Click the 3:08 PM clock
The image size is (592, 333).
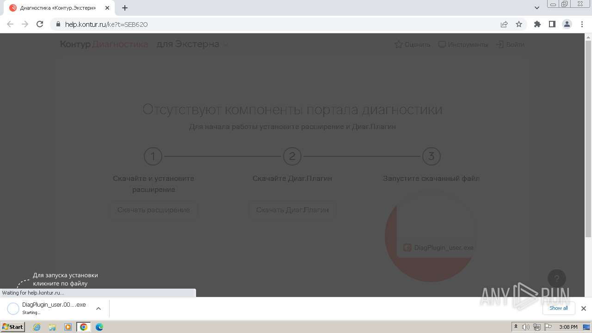point(568,327)
